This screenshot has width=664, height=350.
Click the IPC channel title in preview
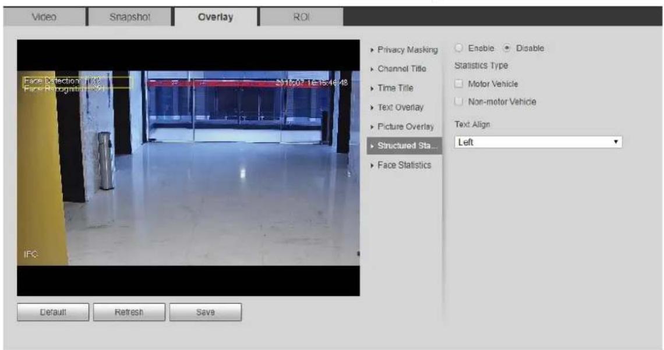click(30, 254)
